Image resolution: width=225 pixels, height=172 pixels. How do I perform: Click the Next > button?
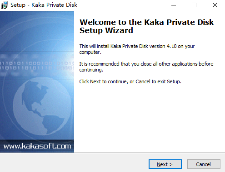point(165,164)
